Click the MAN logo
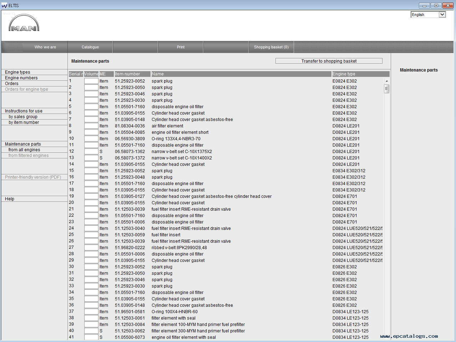The image size is (456, 342). pos(24,23)
